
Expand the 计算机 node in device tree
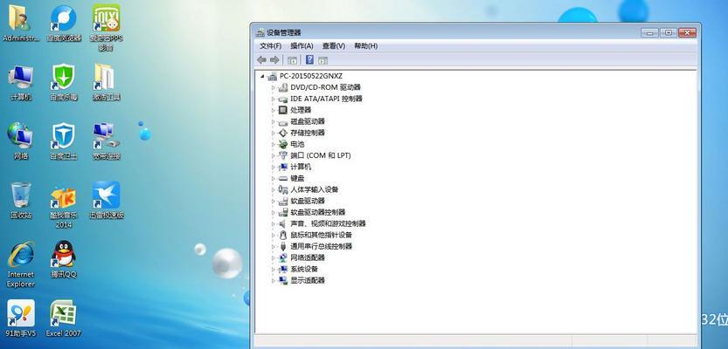(x=273, y=167)
